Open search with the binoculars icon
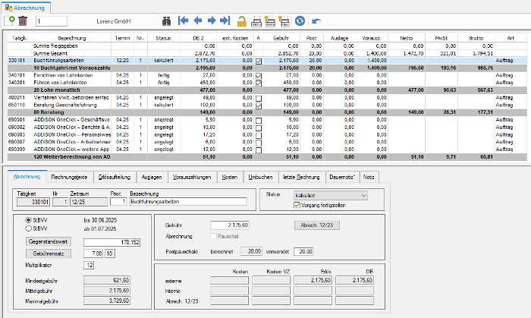The height and width of the screenshot is (318, 531). coord(166,21)
